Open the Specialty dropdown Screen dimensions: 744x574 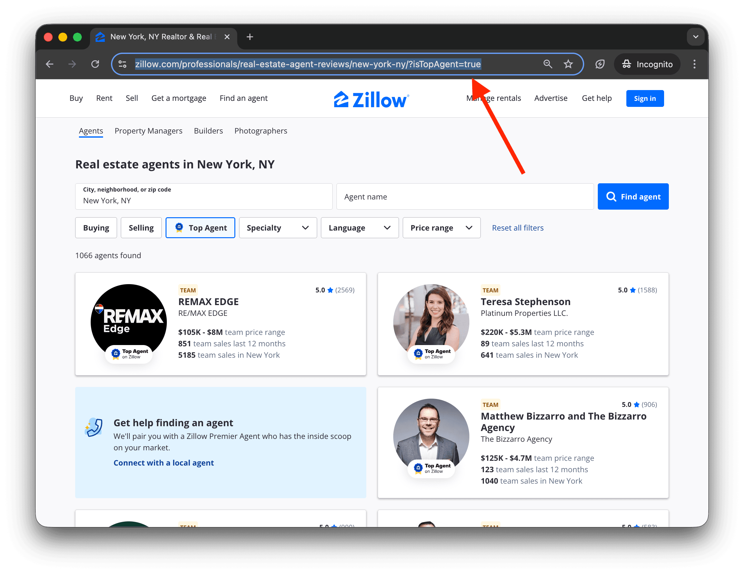(x=277, y=228)
